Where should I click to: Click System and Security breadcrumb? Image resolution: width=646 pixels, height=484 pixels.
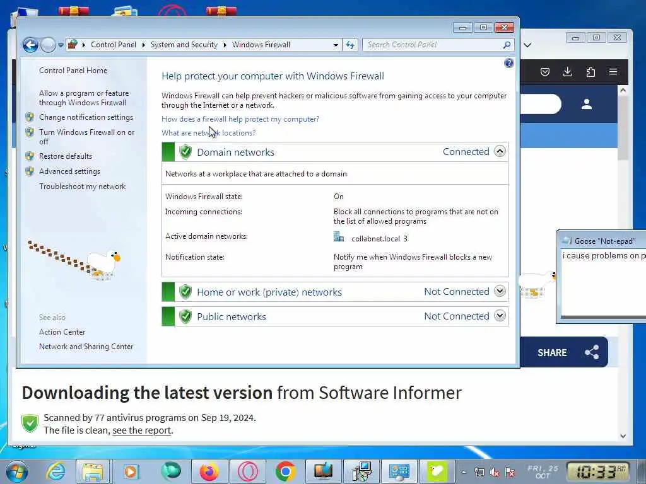tap(184, 45)
